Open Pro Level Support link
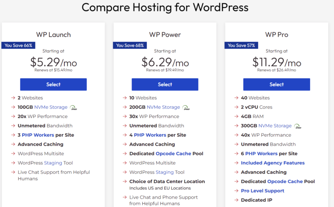Screen dimensions: 334x207 [263, 191]
